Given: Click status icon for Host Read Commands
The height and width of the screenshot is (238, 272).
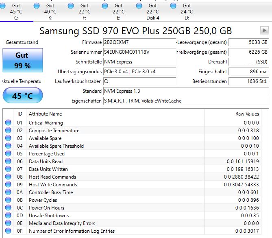Looking at the screenshot, I should [x=8, y=177].
